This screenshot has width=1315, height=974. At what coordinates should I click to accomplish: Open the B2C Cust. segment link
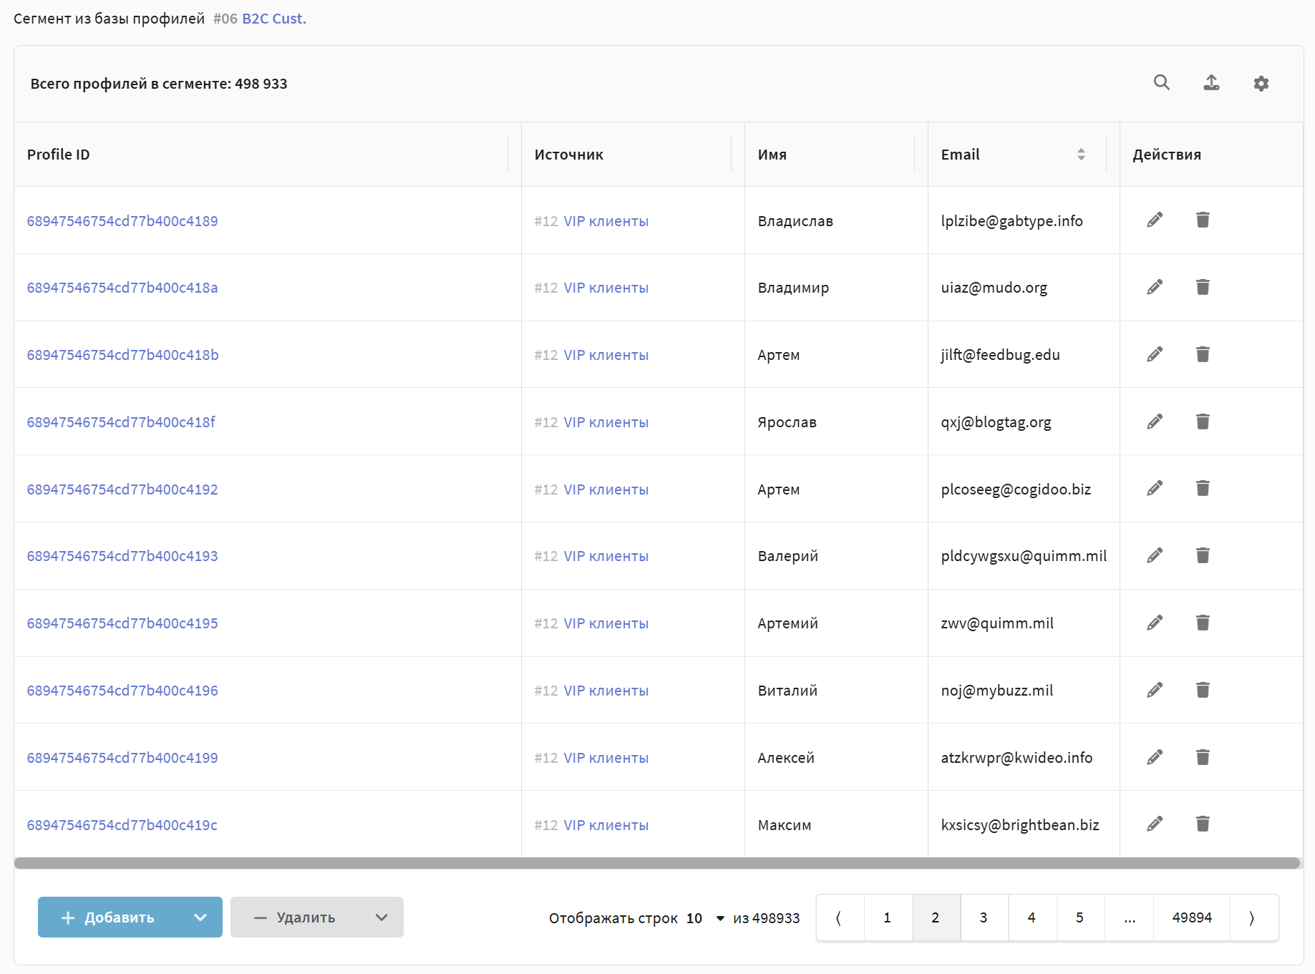tap(273, 19)
